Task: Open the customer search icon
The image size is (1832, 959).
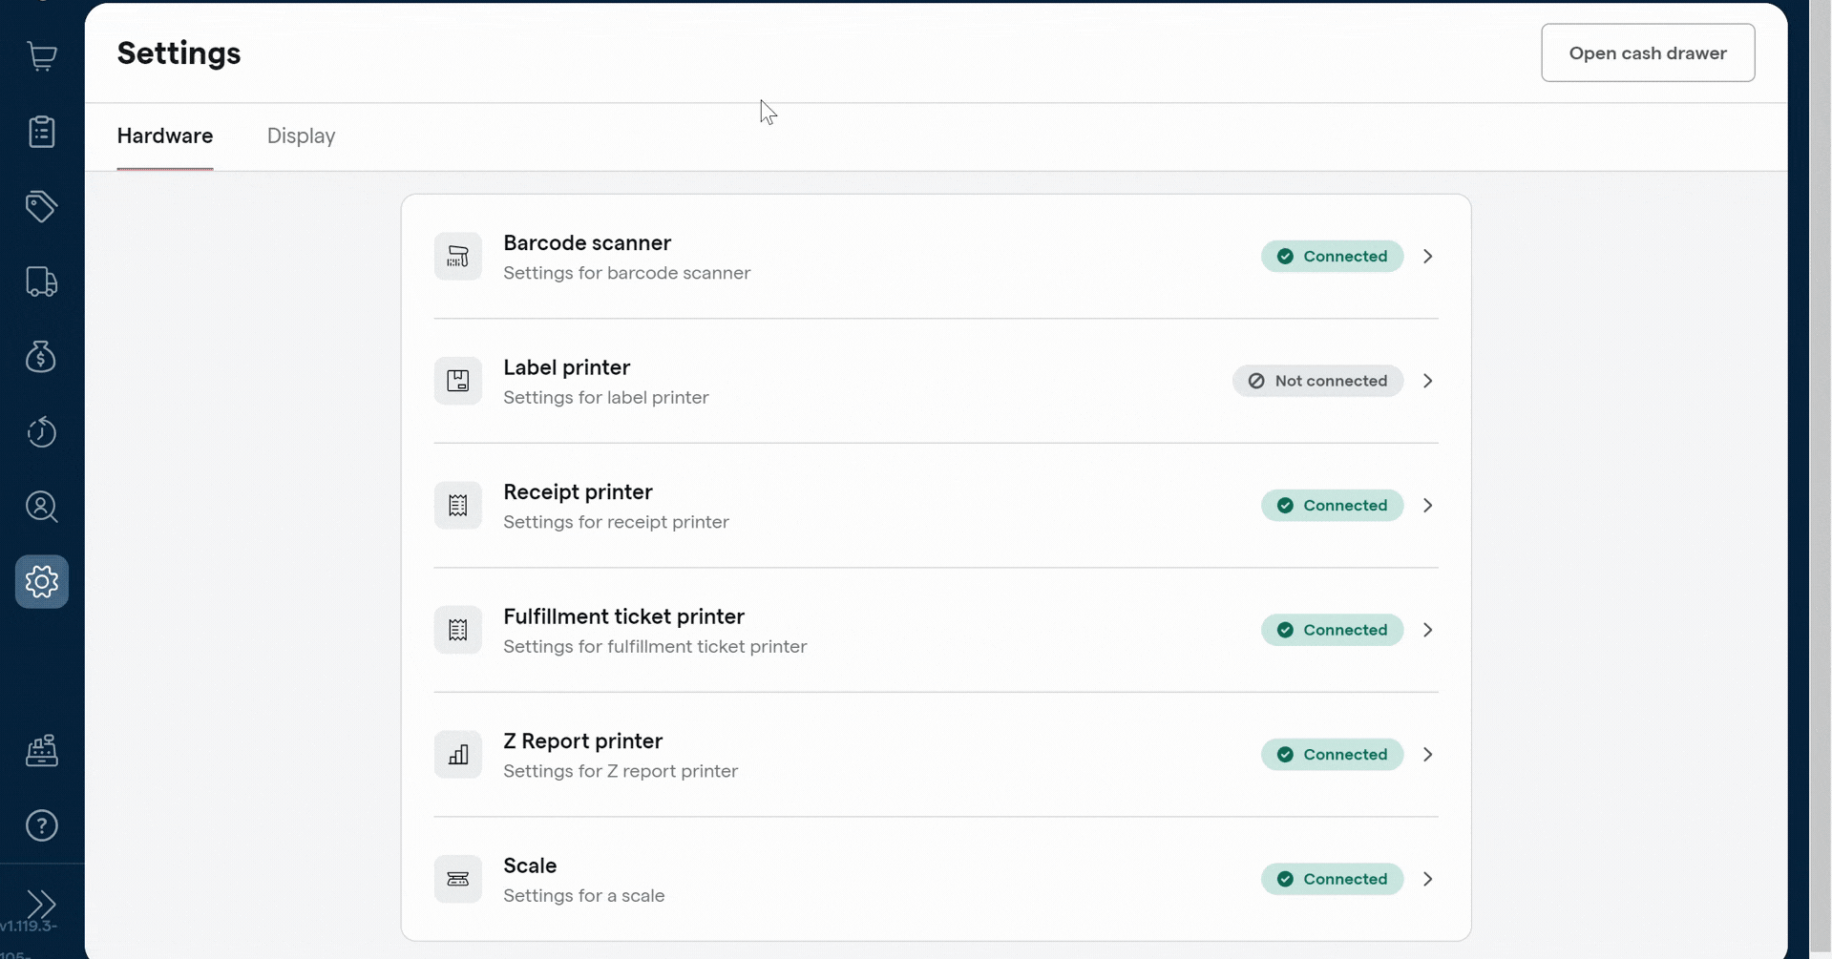Action: [42, 507]
